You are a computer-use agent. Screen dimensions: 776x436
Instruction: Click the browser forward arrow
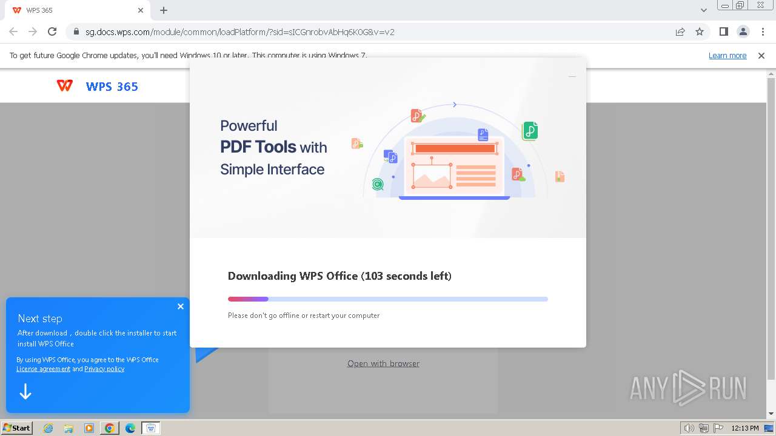pos(33,31)
